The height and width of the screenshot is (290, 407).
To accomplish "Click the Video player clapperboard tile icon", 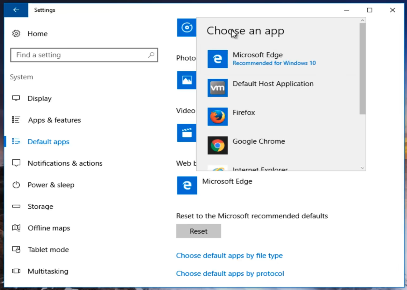I will click(187, 133).
